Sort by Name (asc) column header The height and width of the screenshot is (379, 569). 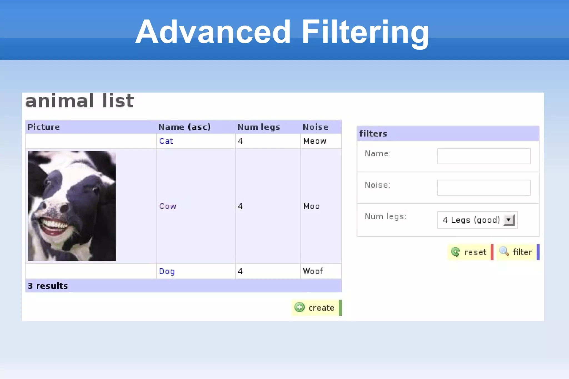[x=184, y=127]
